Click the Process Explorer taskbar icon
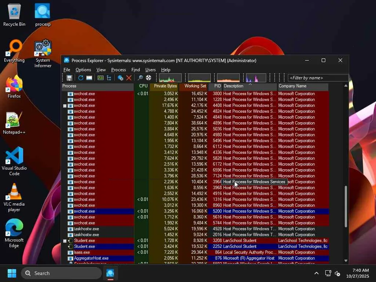The image size is (376, 282). (x=110, y=273)
